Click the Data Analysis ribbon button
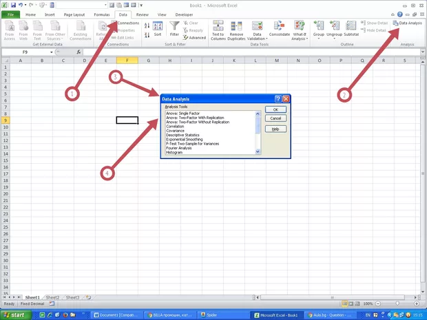 408,23
